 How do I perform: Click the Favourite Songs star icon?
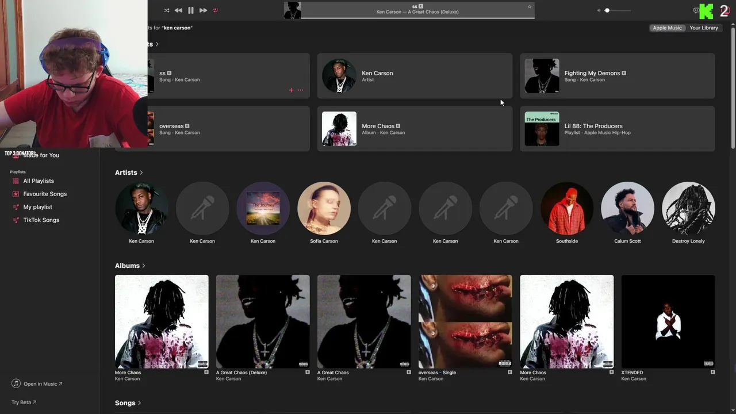coord(16,194)
